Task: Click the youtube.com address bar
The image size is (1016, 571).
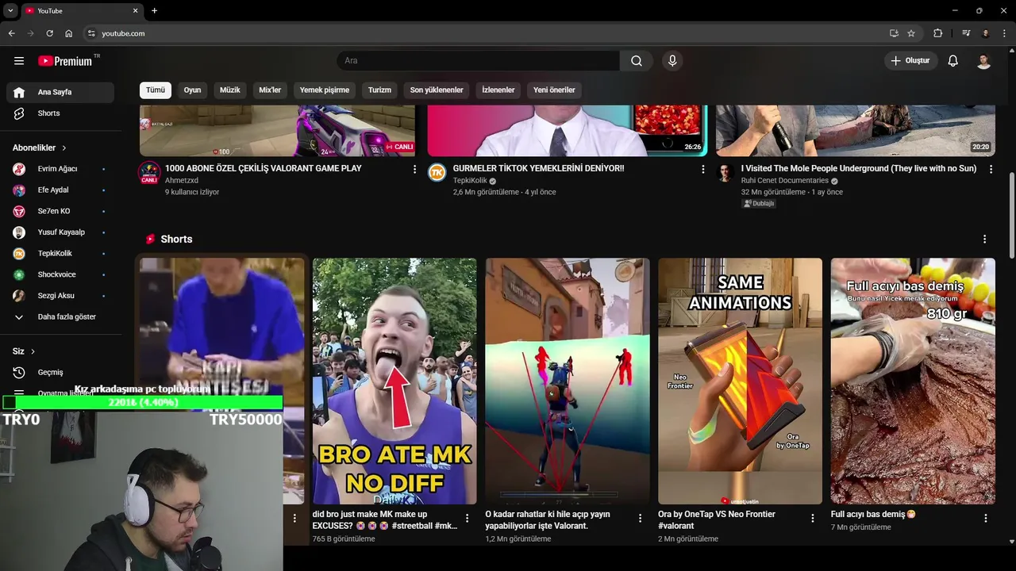Action: click(484, 33)
